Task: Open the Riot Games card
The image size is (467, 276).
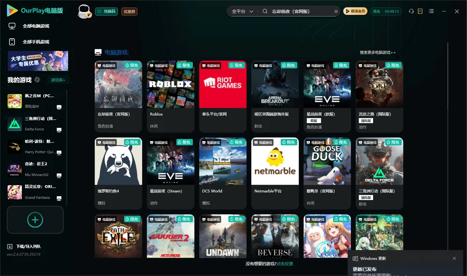Action: click(x=223, y=97)
